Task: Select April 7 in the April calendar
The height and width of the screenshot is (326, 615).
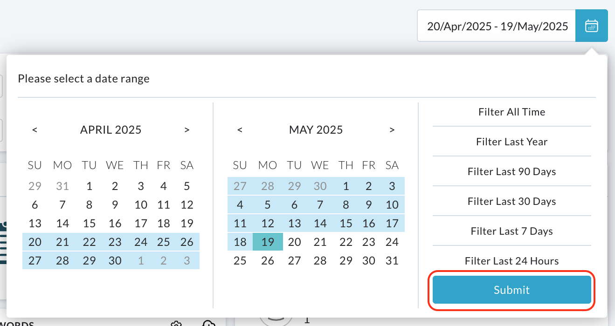Action: pyautogui.click(x=62, y=204)
